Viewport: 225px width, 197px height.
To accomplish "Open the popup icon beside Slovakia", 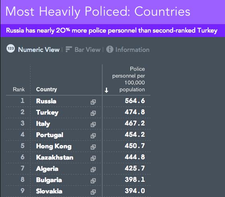I will coord(93,192).
